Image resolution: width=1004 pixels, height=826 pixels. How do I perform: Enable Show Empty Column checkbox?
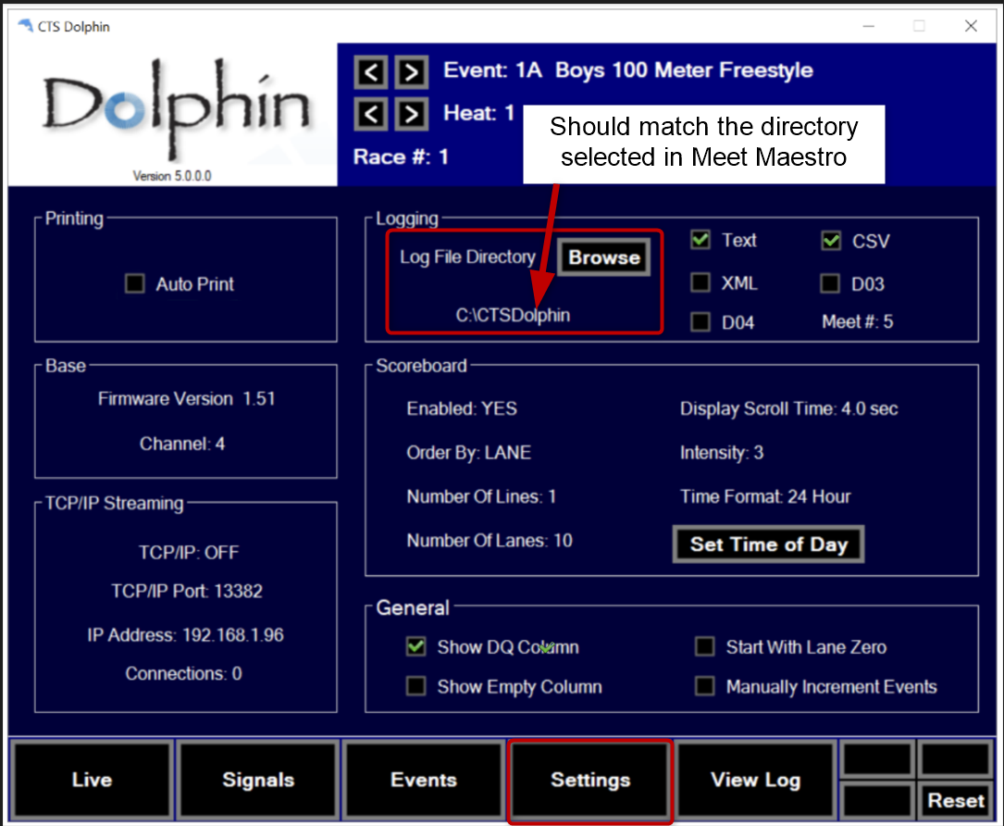click(416, 686)
